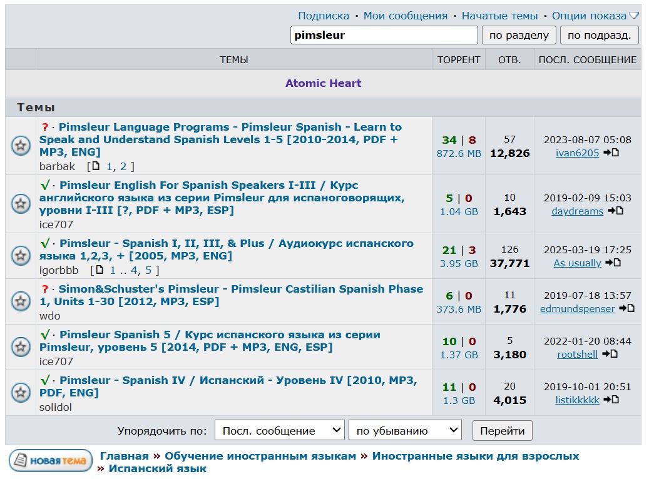Go to last post icon next to As usually
Viewport: 649px width, 479px height.
(x=613, y=263)
